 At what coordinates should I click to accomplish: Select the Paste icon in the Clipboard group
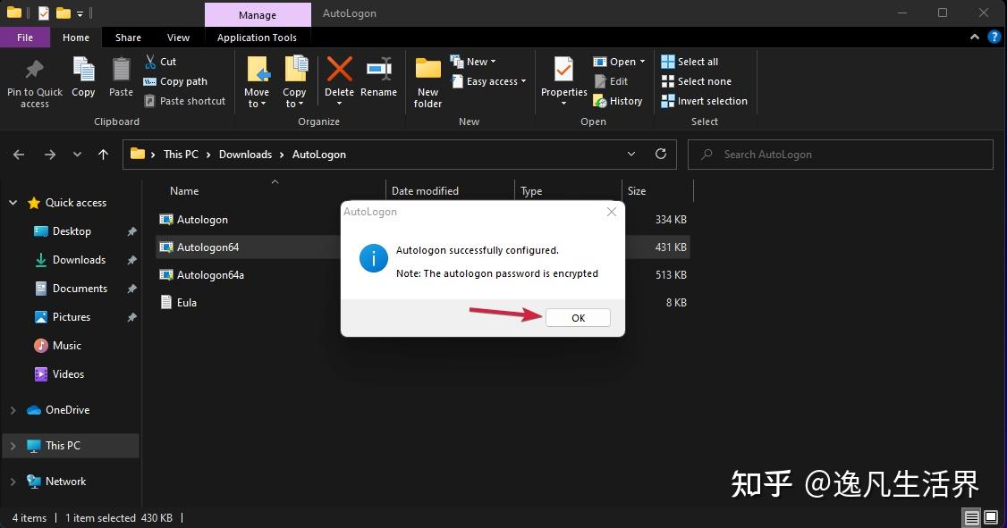coord(120,76)
